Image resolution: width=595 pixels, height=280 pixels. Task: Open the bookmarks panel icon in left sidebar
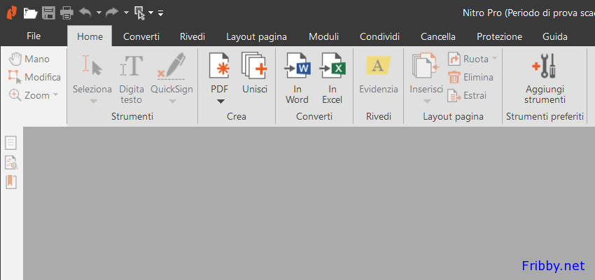click(11, 182)
